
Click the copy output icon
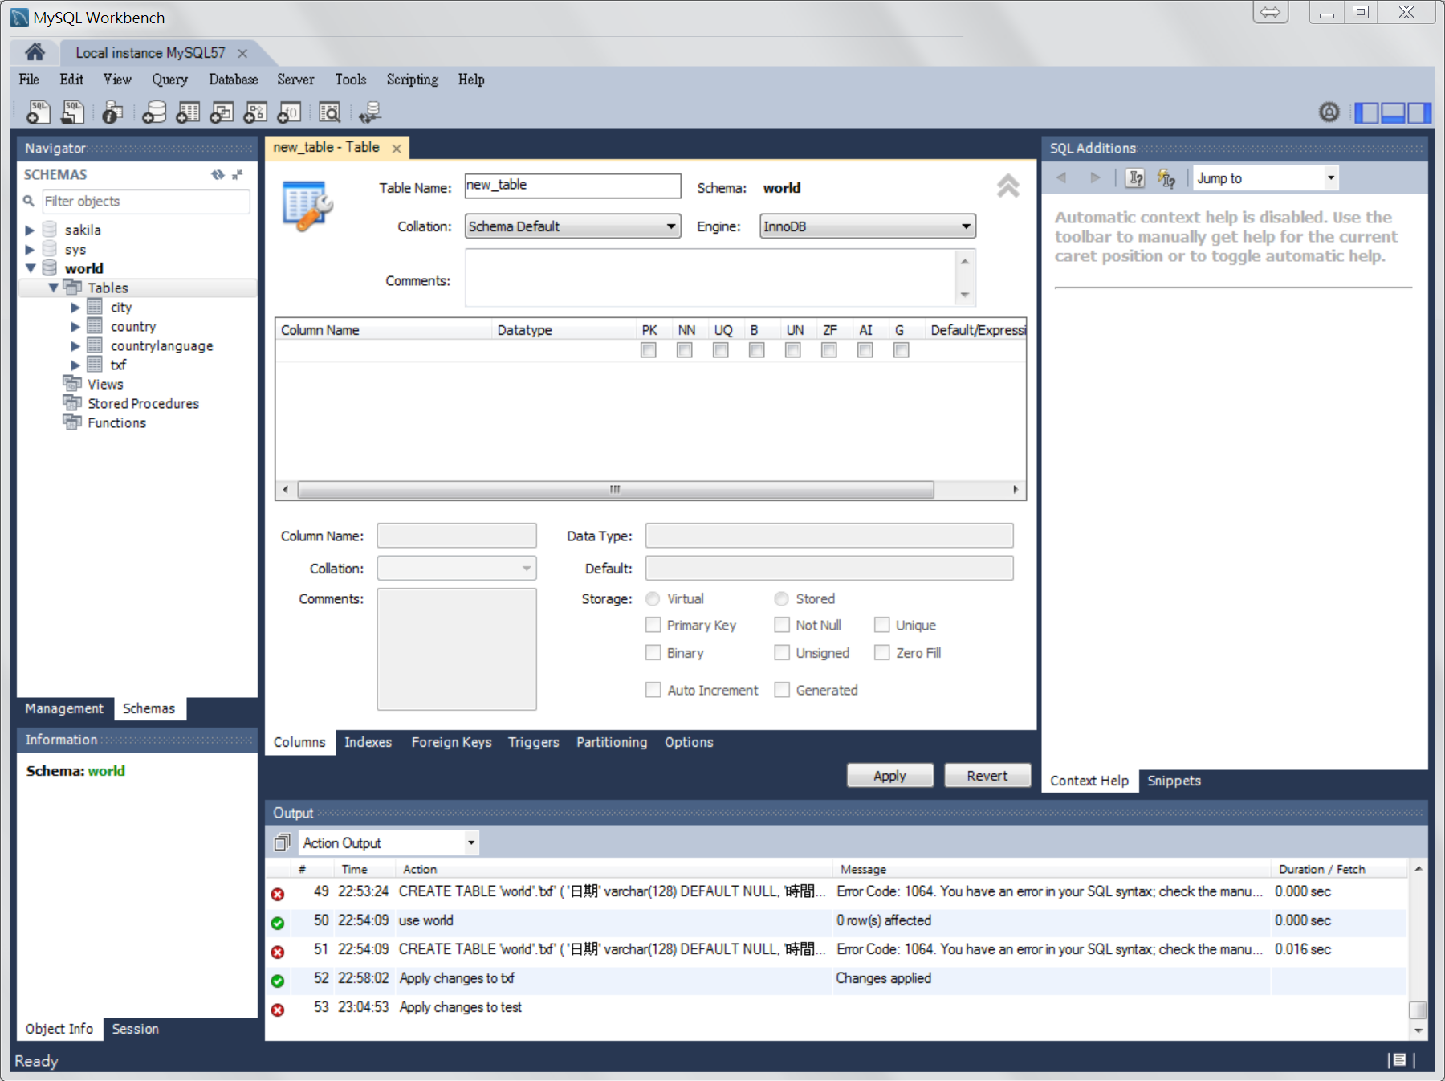(x=282, y=842)
